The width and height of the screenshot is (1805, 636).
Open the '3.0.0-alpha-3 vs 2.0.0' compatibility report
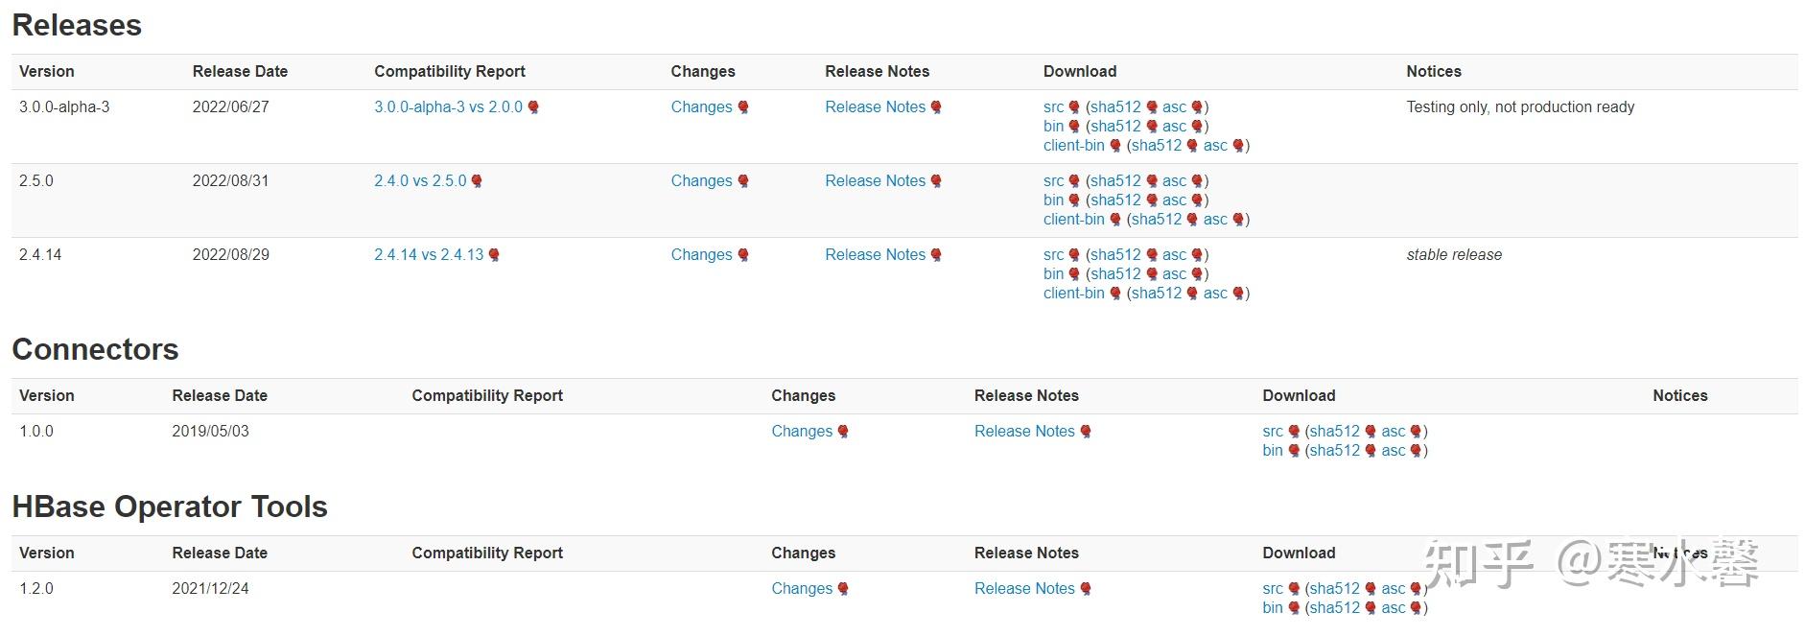448,107
